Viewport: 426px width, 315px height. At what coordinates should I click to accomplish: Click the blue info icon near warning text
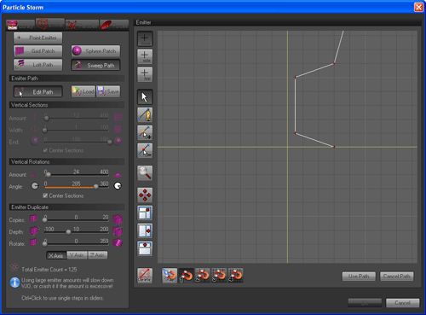(14, 283)
